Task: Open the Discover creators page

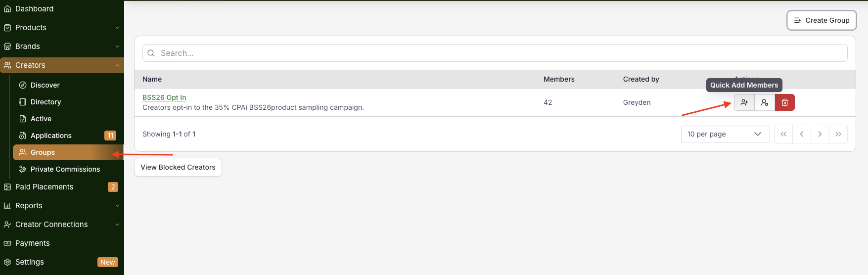Action: click(x=45, y=85)
